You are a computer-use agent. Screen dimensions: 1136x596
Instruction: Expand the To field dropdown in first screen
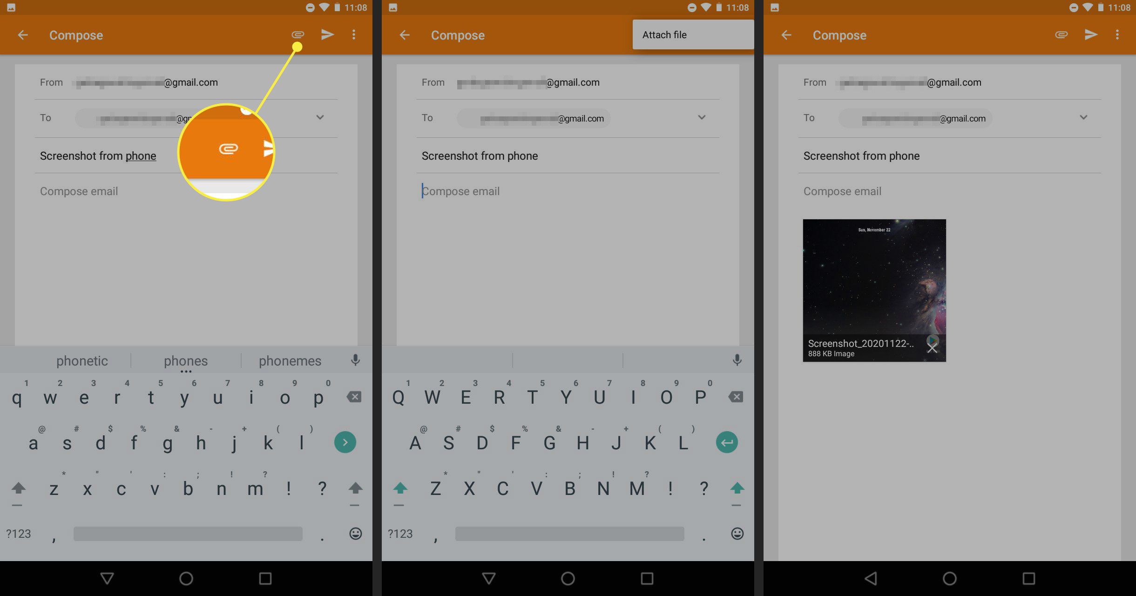click(x=320, y=116)
